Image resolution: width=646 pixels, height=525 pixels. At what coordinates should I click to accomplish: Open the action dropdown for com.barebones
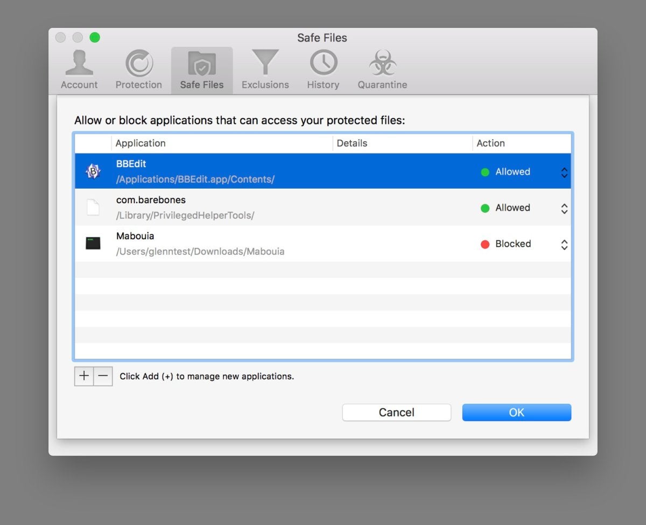click(564, 209)
